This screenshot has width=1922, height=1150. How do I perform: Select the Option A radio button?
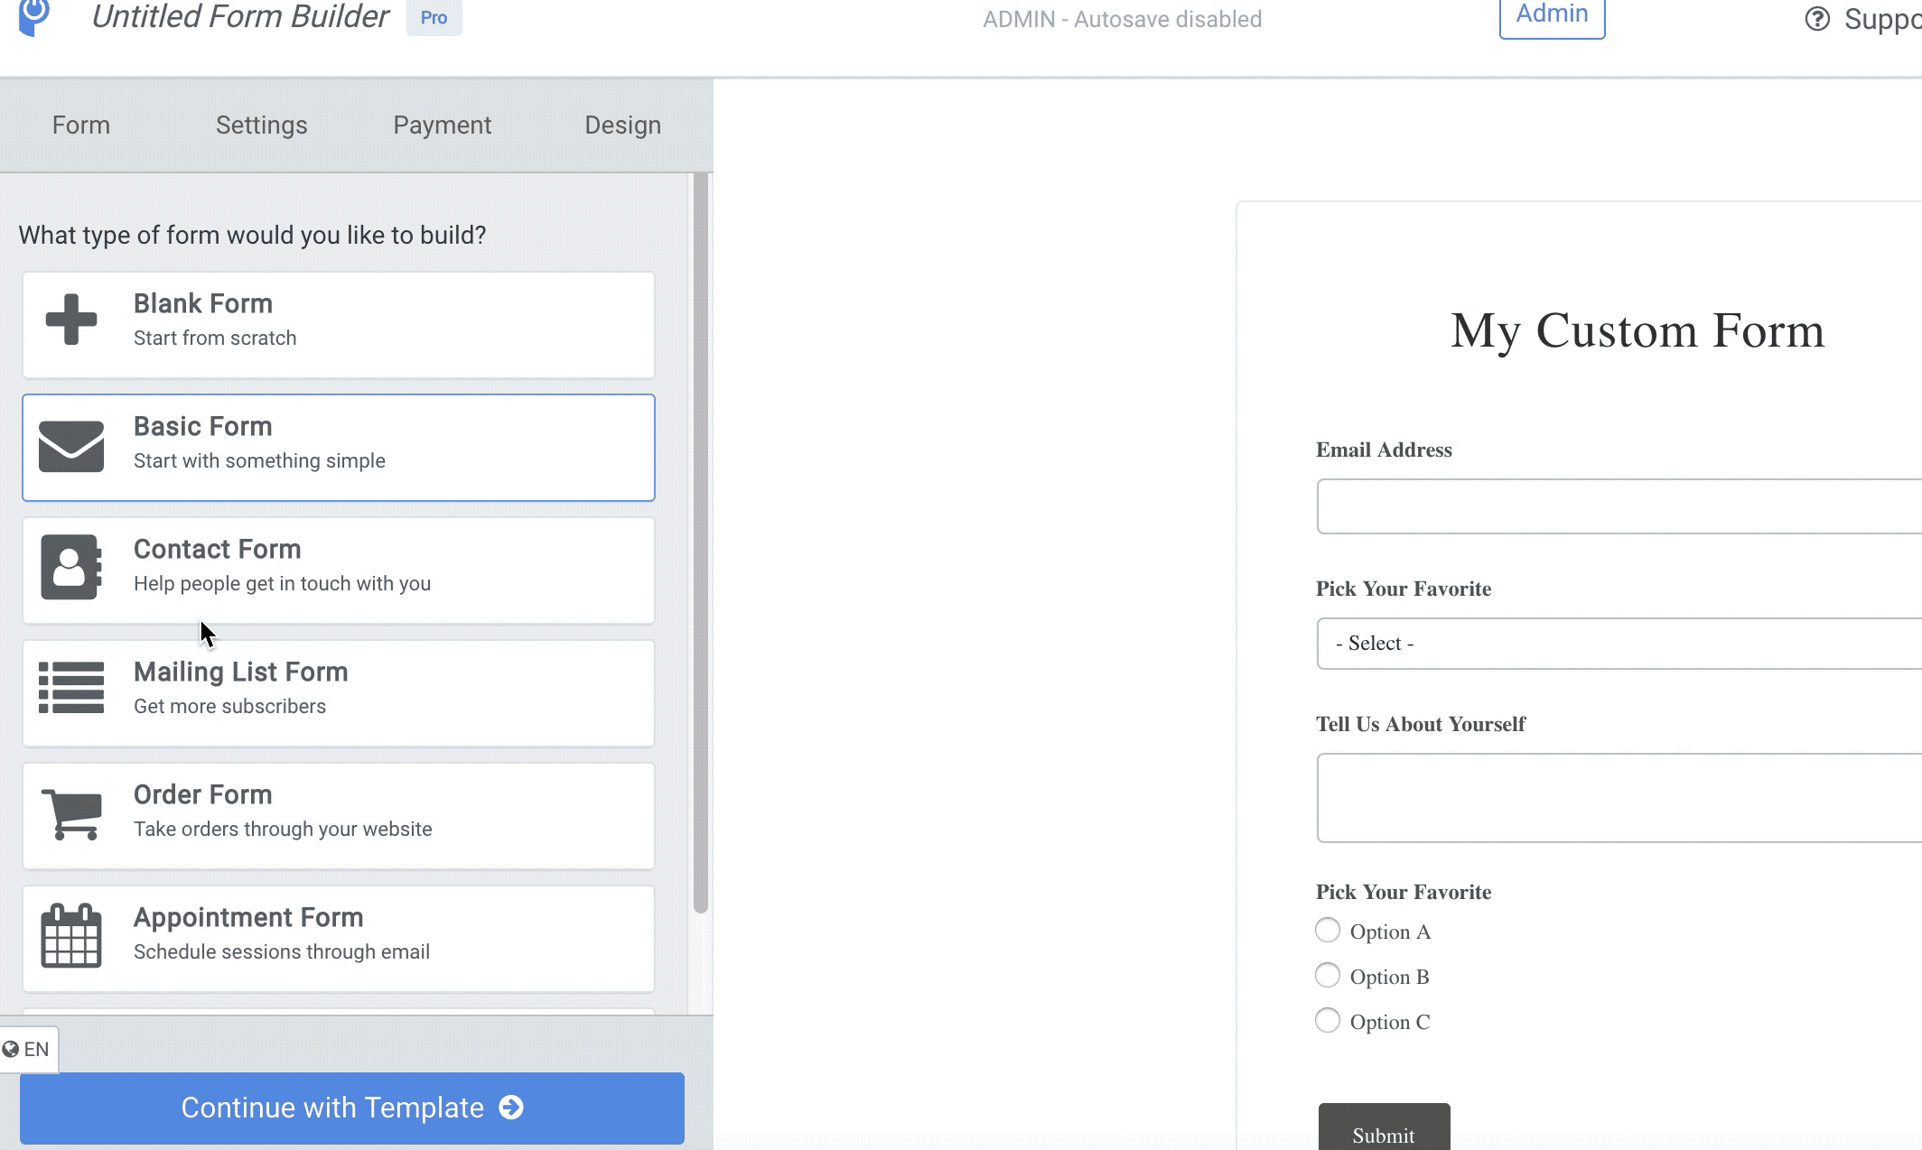pyautogui.click(x=1328, y=931)
